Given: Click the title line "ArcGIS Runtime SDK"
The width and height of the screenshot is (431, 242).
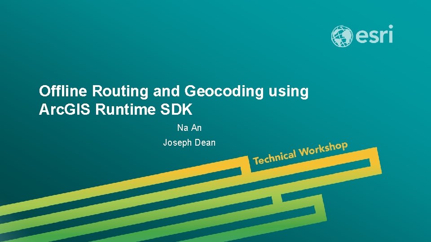Looking at the screenshot, I should tap(116, 109).
